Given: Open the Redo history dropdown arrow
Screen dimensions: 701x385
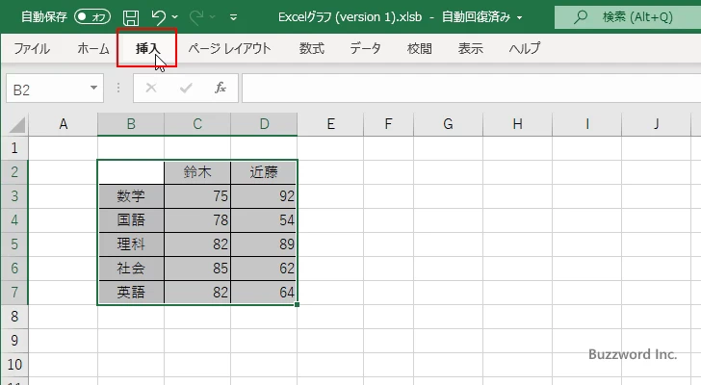Looking at the screenshot, I should pos(213,17).
